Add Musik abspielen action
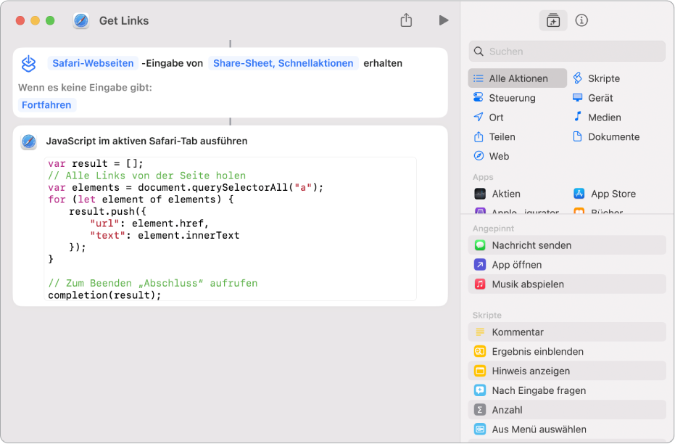Image resolution: width=675 pixels, height=444 pixels. 567,284
